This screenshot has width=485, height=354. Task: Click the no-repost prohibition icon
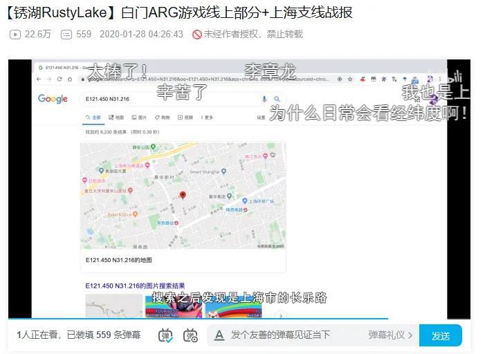197,34
